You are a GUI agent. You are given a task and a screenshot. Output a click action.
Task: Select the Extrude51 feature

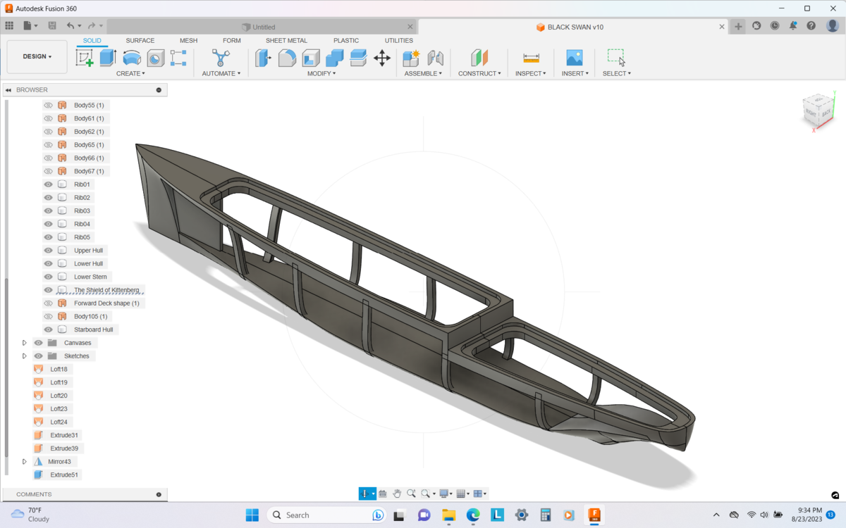[x=64, y=475]
